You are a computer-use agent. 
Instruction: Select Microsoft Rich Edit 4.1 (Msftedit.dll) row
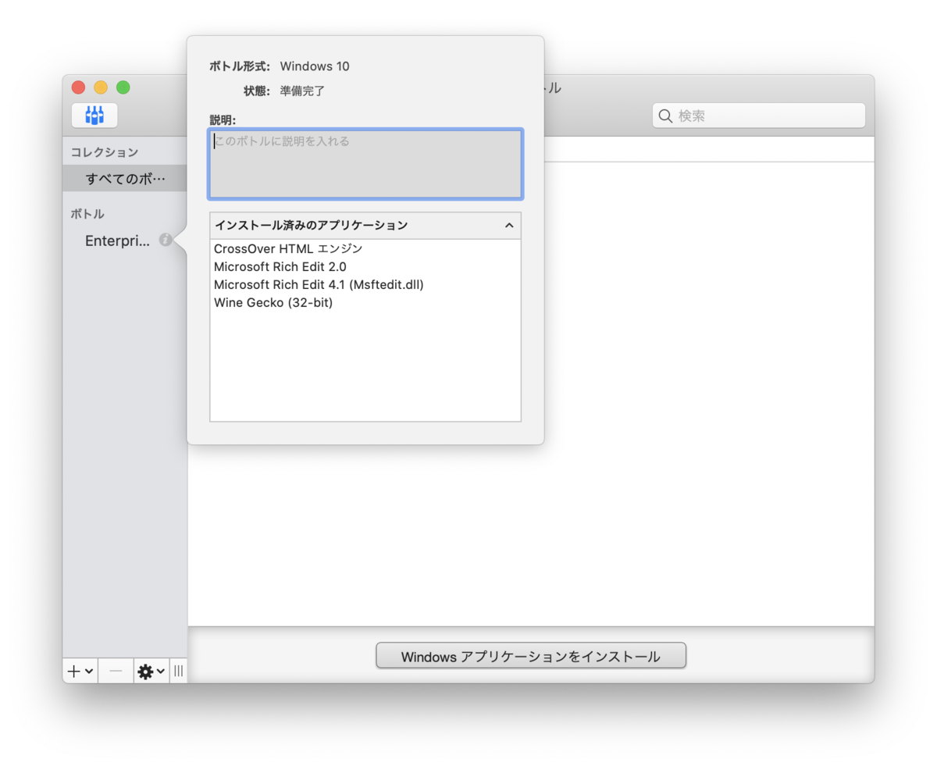pyautogui.click(x=365, y=285)
